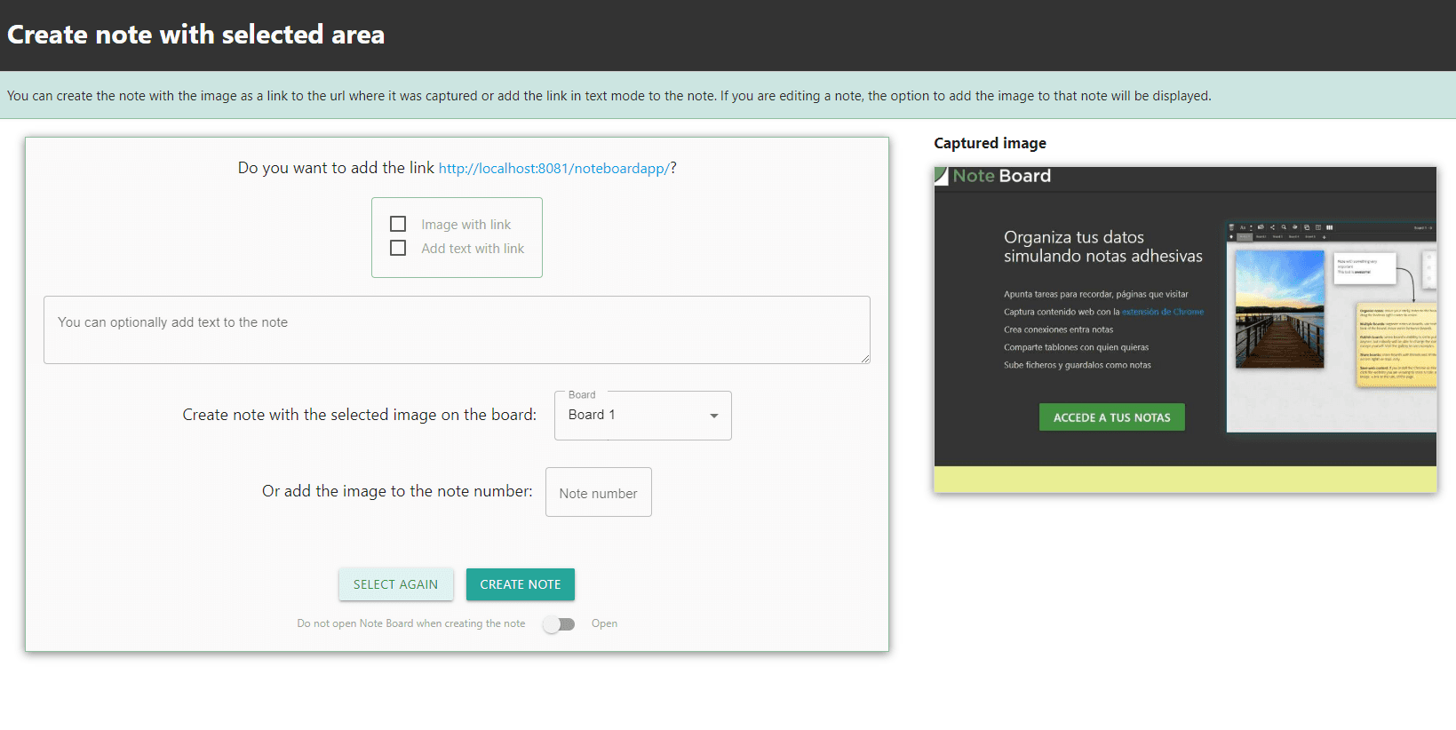Click the magnifier icon in captured toolbar
The height and width of the screenshot is (730, 1456).
pyautogui.click(x=1284, y=227)
